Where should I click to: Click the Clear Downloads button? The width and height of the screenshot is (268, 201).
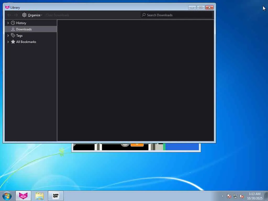(x=57, y=15)
